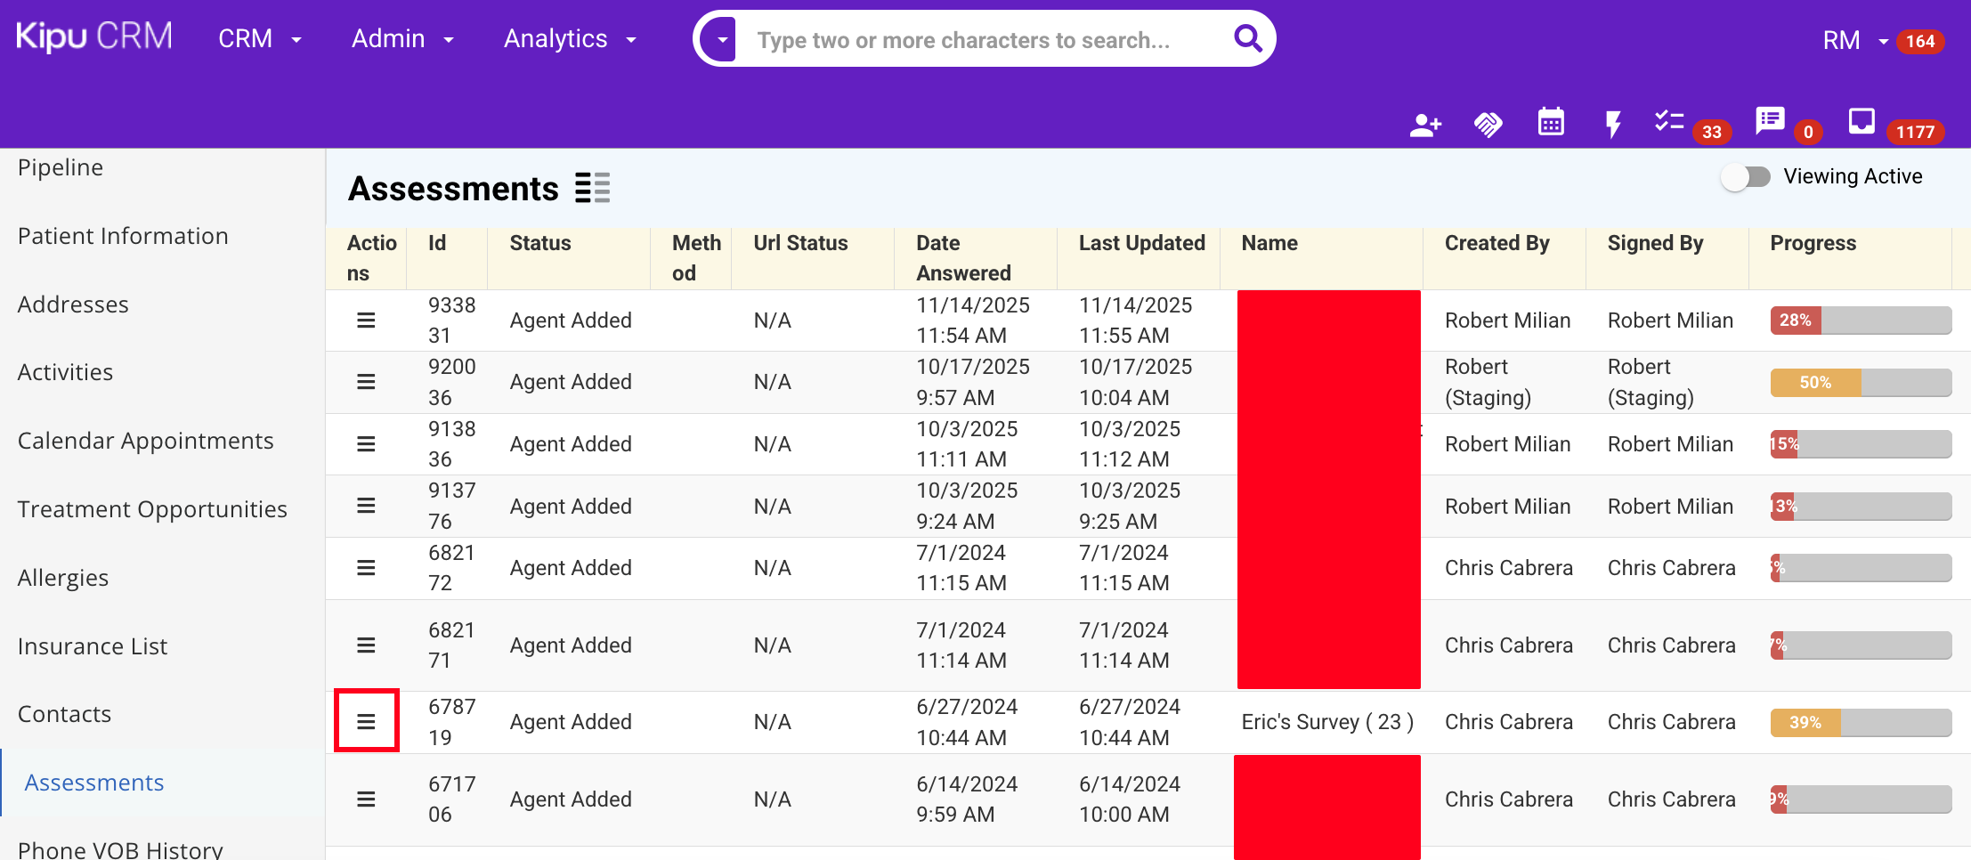Open the chat messages icon
1971x860 pixels.
click(x=1770, y=121)
